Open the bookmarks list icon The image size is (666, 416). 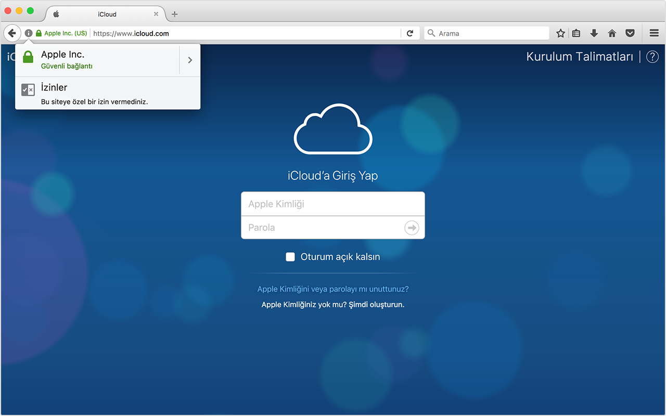[576, 33]
